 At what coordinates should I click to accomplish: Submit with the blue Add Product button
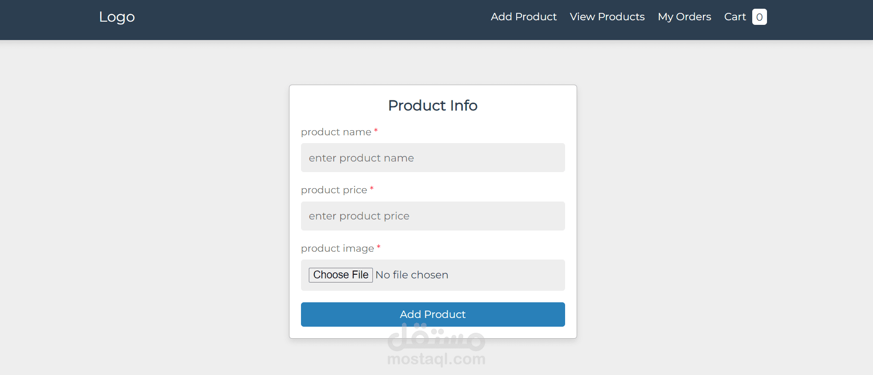[433, 314]
